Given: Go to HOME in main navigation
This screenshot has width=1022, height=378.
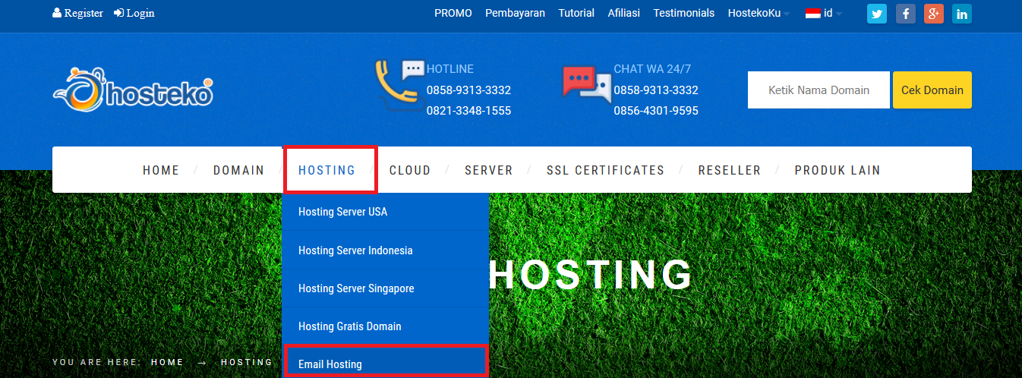Looking at the screenshot, I should coord(161,170).
